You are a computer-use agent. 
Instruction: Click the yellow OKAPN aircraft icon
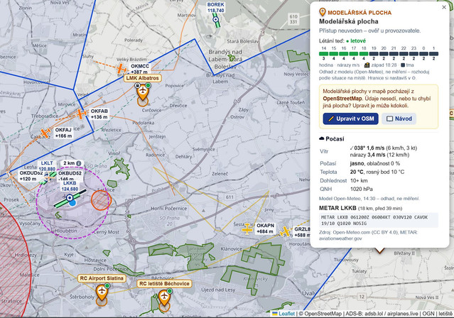point(247,229)
